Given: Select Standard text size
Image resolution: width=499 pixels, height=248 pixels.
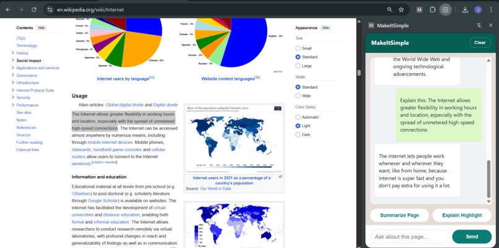Looking at the screenshot, I should click(x=298, y=57).
